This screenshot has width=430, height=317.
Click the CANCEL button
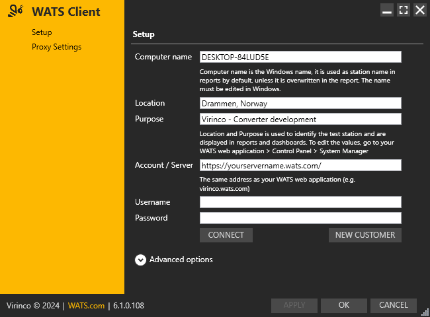pyautogui.click(x=394, y=305)
